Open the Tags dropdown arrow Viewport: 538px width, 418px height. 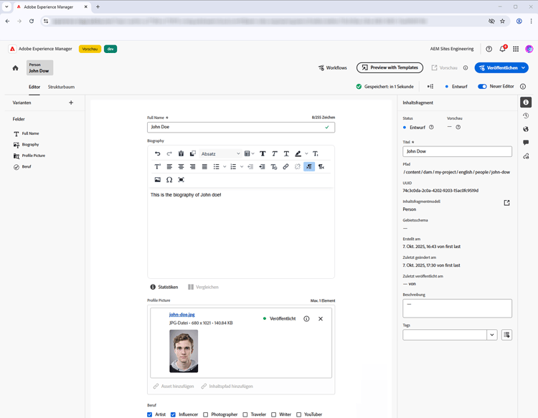(492, 335)
